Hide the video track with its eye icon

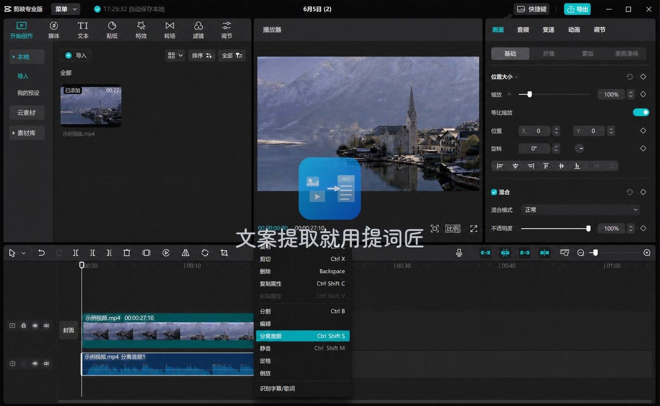point(35,325)
